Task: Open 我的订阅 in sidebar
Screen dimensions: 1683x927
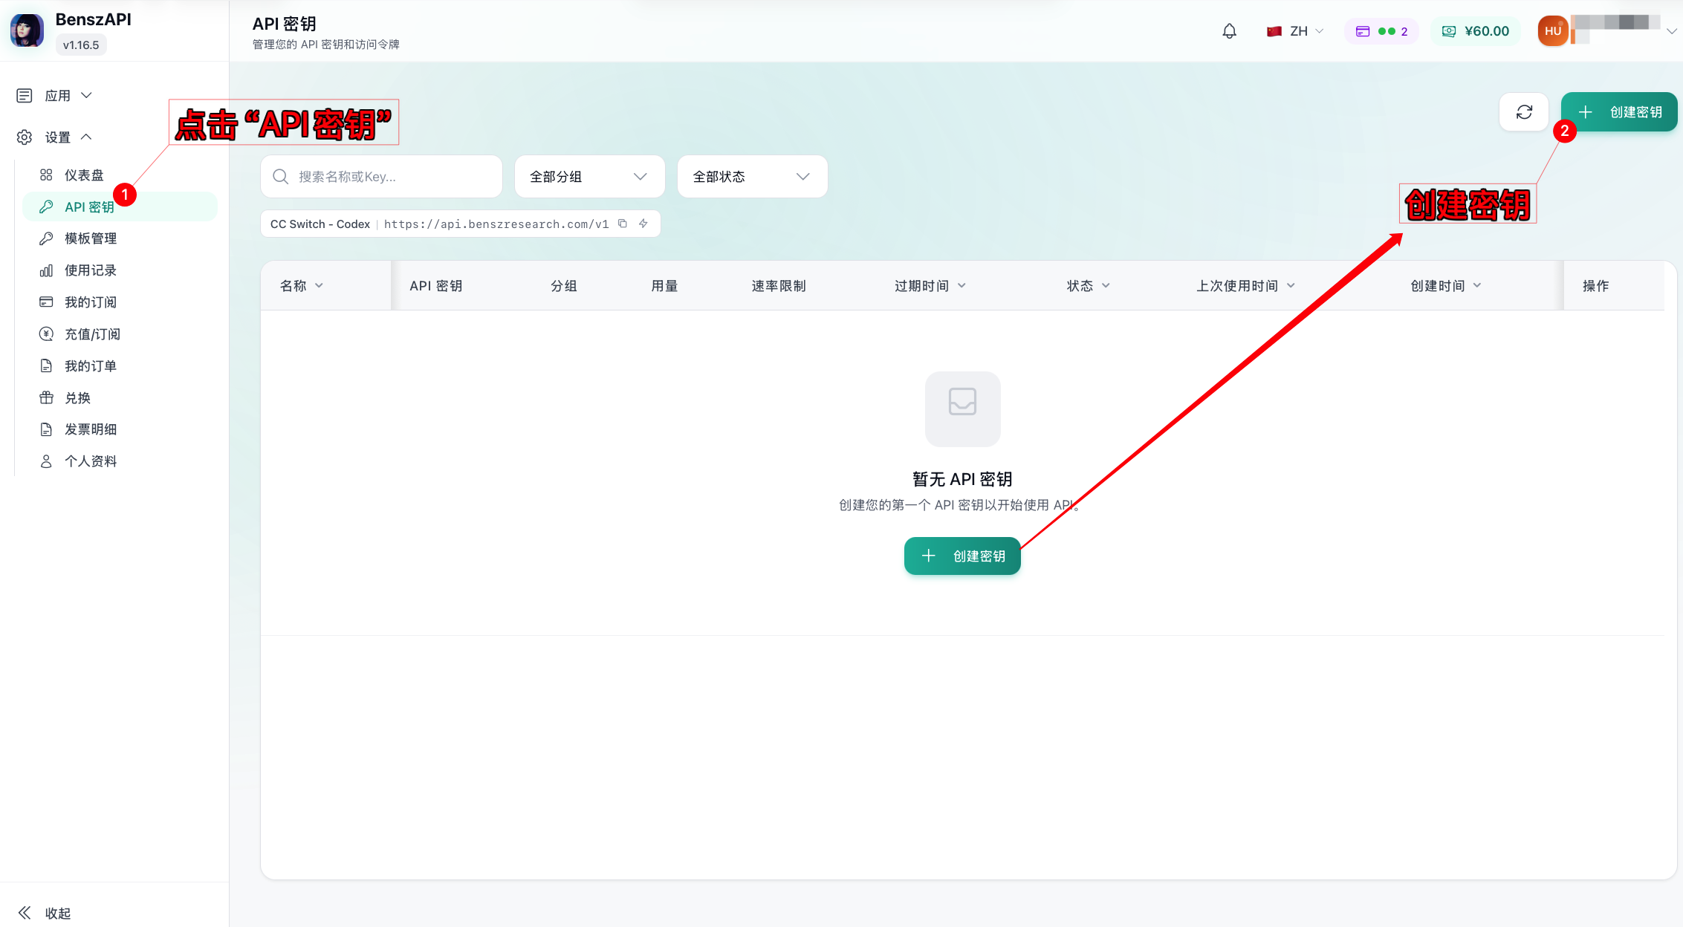Action: [119, 302]
